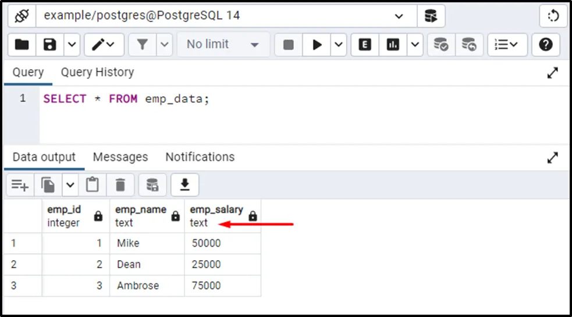Click the Stop query square button

coord(288,45)
